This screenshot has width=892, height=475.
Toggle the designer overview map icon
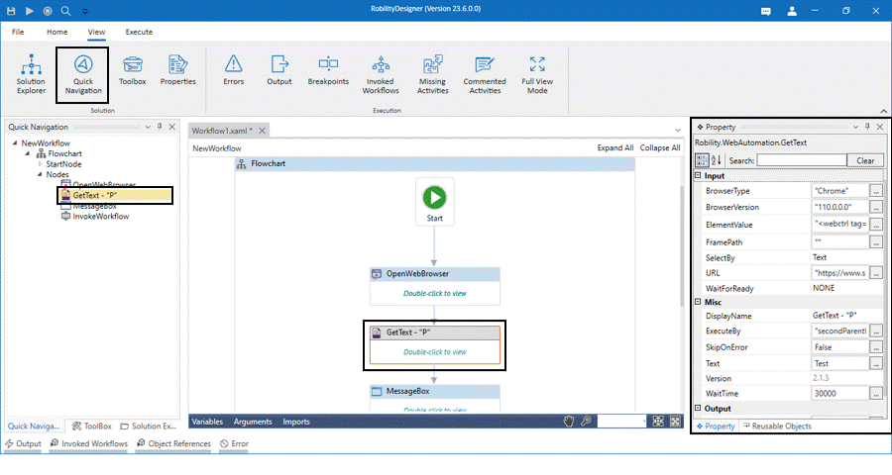point(675,421)
